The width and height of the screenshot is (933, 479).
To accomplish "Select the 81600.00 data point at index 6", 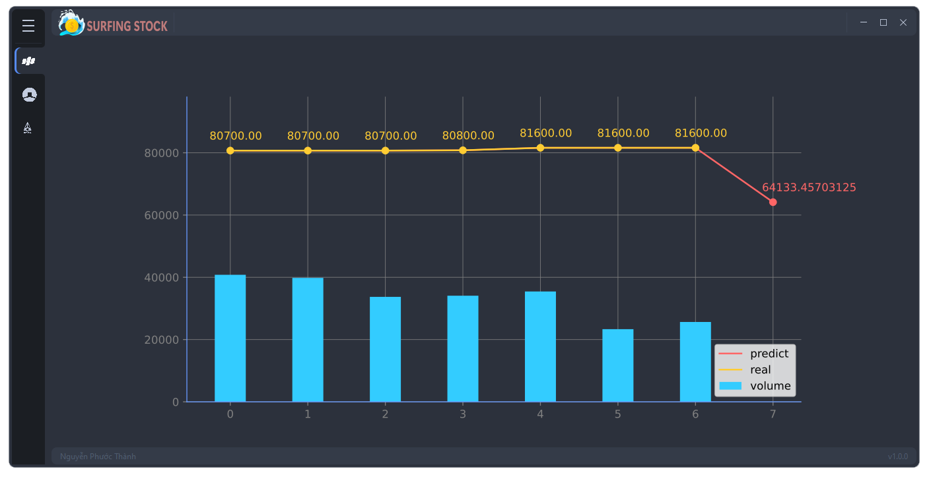I will point(695,147).
